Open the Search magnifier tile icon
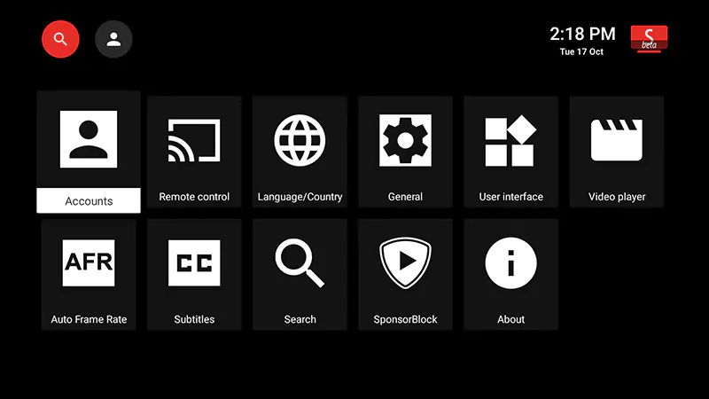This screenshot has width=709, height=399. [x=300, y=262]
